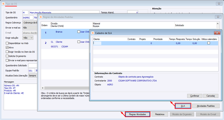Click the Tipo de OS window icon
Image resolution: width=224 pixels, height=120 pixels.
3,4
